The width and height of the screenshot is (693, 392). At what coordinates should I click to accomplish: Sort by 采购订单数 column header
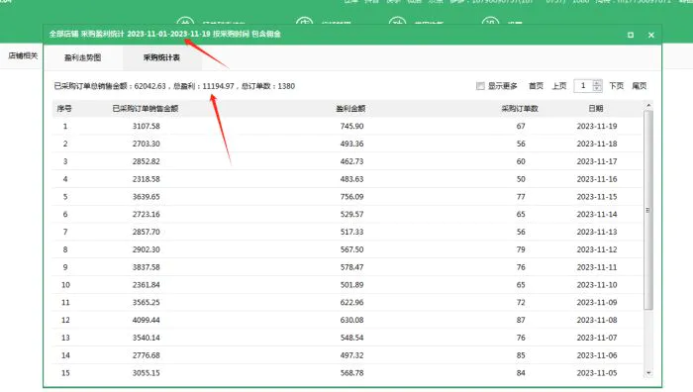click(520, 108)
